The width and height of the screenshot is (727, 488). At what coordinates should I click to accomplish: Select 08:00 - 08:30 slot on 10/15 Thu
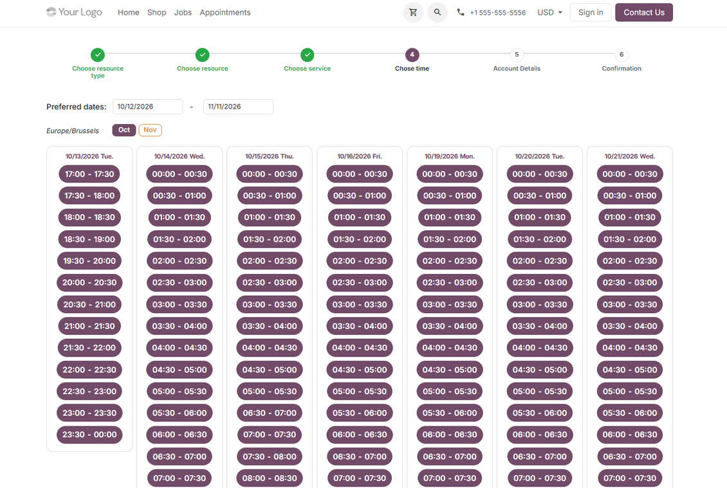click(x=270, y=478)
